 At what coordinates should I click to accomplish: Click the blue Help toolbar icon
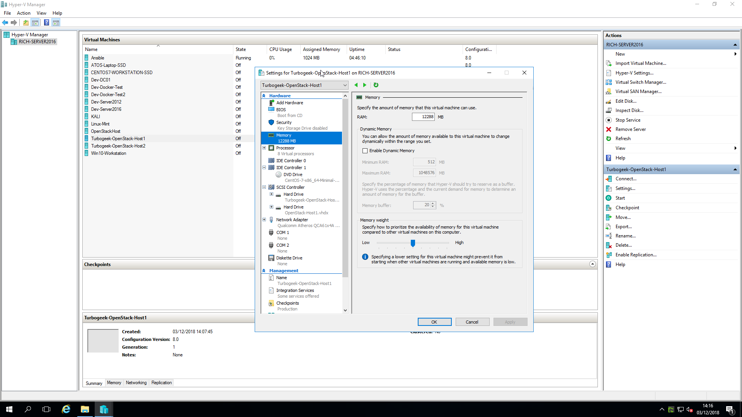(46, 23)
